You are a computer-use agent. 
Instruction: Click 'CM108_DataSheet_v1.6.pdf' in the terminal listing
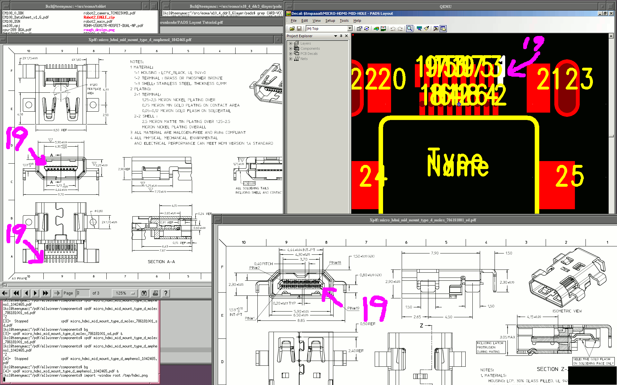26,17
